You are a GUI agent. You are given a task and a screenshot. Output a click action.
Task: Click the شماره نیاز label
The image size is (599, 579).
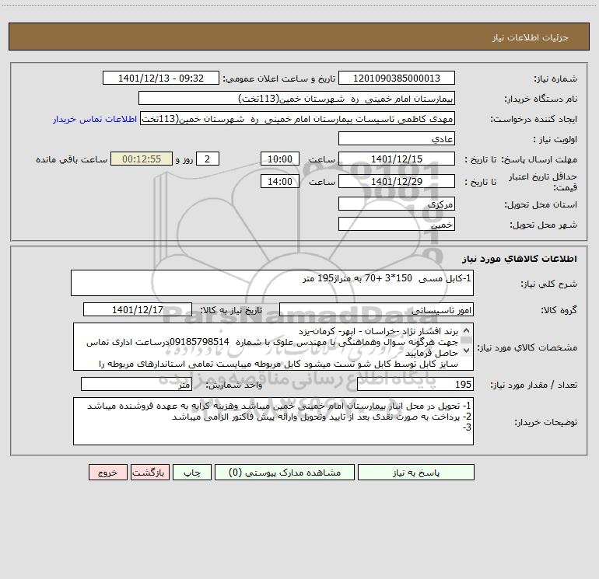[555, 79]
